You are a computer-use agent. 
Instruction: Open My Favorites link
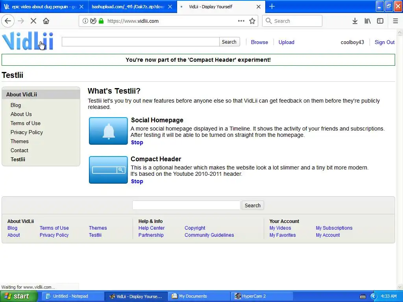point(283,235)
